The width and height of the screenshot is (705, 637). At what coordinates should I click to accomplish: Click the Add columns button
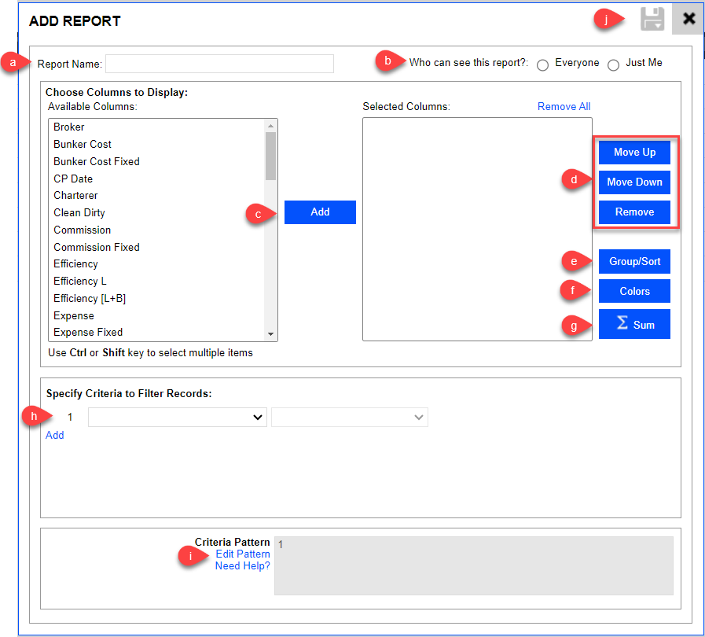click(320, 212)
